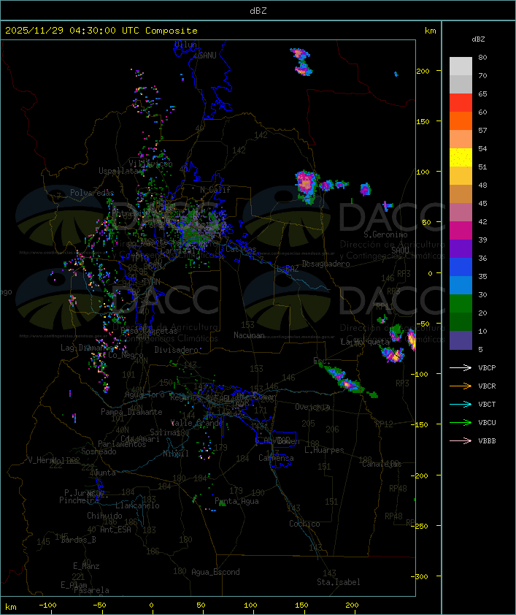Click the Agua_Escond map label
Viewport: 516px width, 615px height.
215,572
